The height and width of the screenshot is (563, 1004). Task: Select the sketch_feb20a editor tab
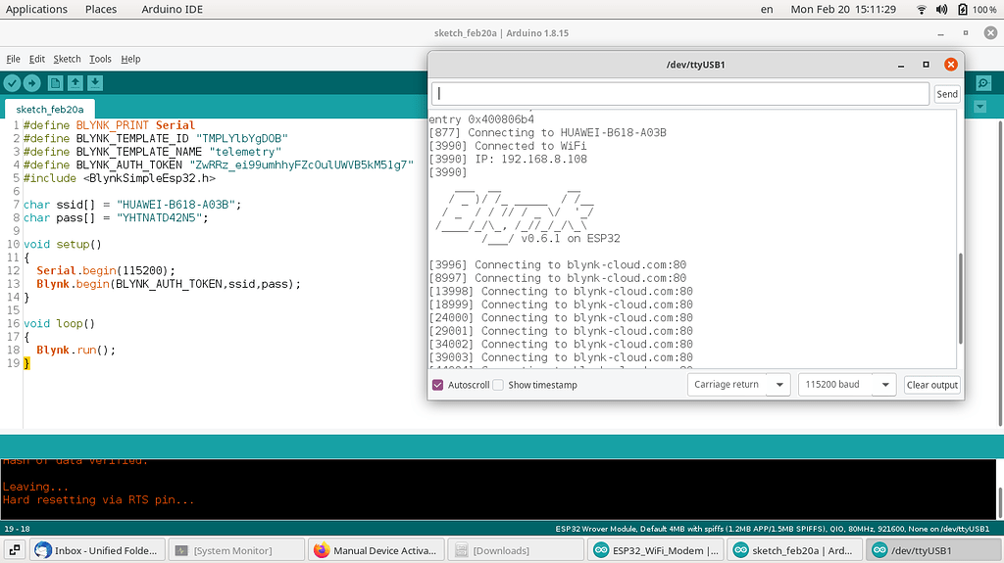point(50,109)
